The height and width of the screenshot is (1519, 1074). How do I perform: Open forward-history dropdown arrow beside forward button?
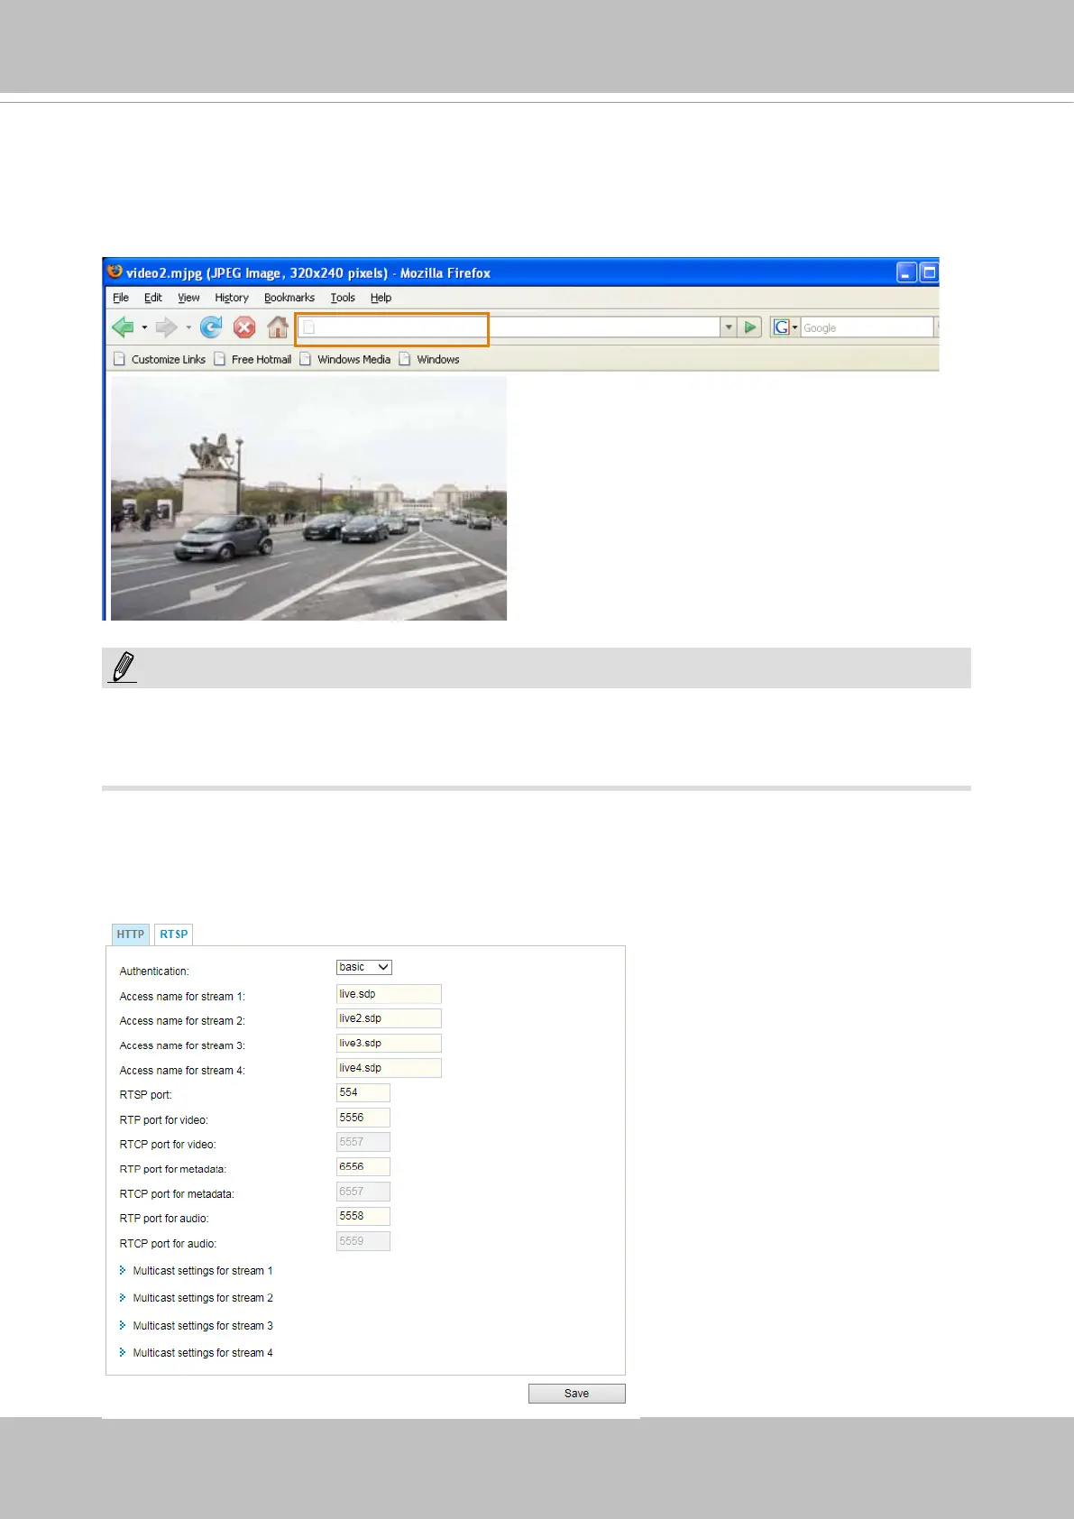188,327
